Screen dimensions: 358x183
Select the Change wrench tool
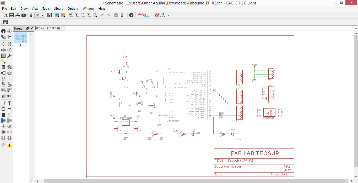pos(9,56)
